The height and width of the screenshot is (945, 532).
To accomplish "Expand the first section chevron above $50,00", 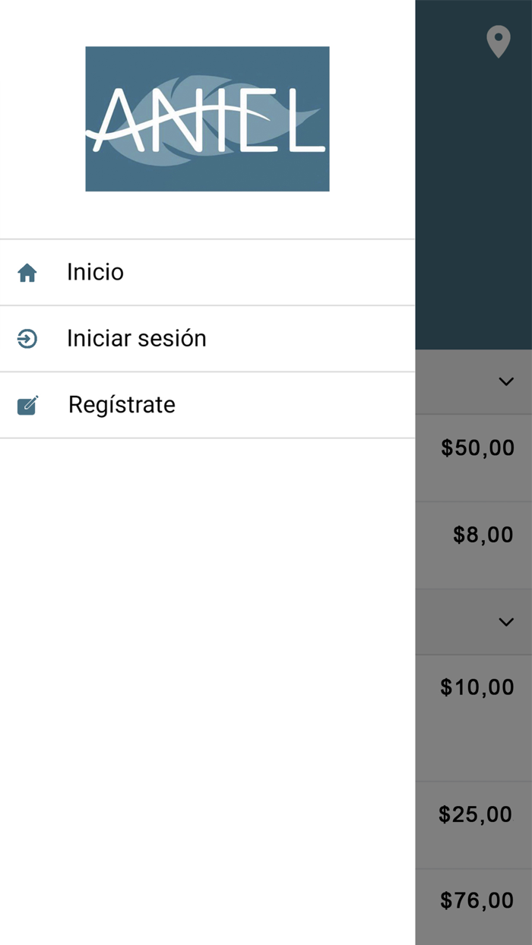I will tap(506, 381).
